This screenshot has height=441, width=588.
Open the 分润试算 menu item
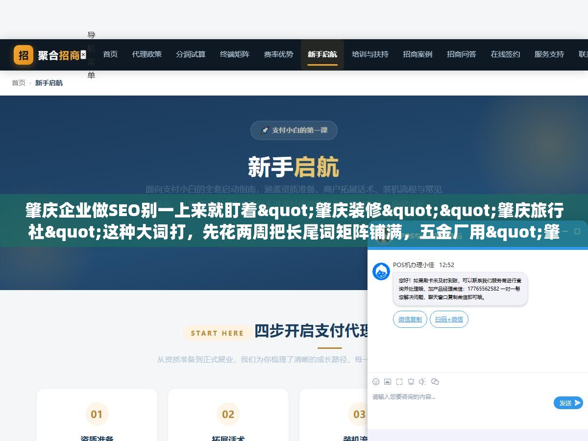(x=191, y=54)
